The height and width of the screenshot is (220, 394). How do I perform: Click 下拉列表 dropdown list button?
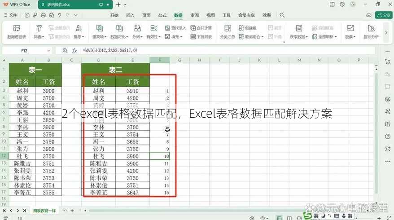[x=201, y=37]
